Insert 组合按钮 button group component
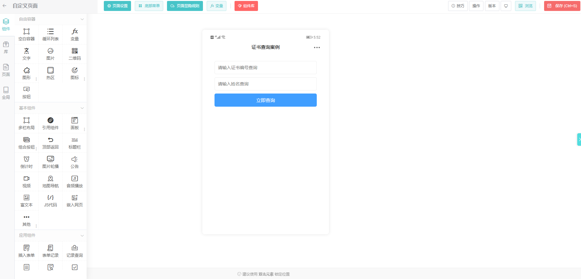The width and height of the screenshot is (581, 279). [27, 143]
